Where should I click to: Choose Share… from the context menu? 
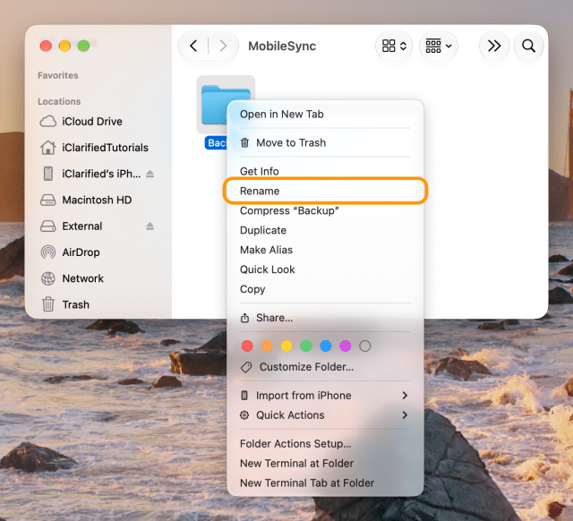click(x=325, y=318)
